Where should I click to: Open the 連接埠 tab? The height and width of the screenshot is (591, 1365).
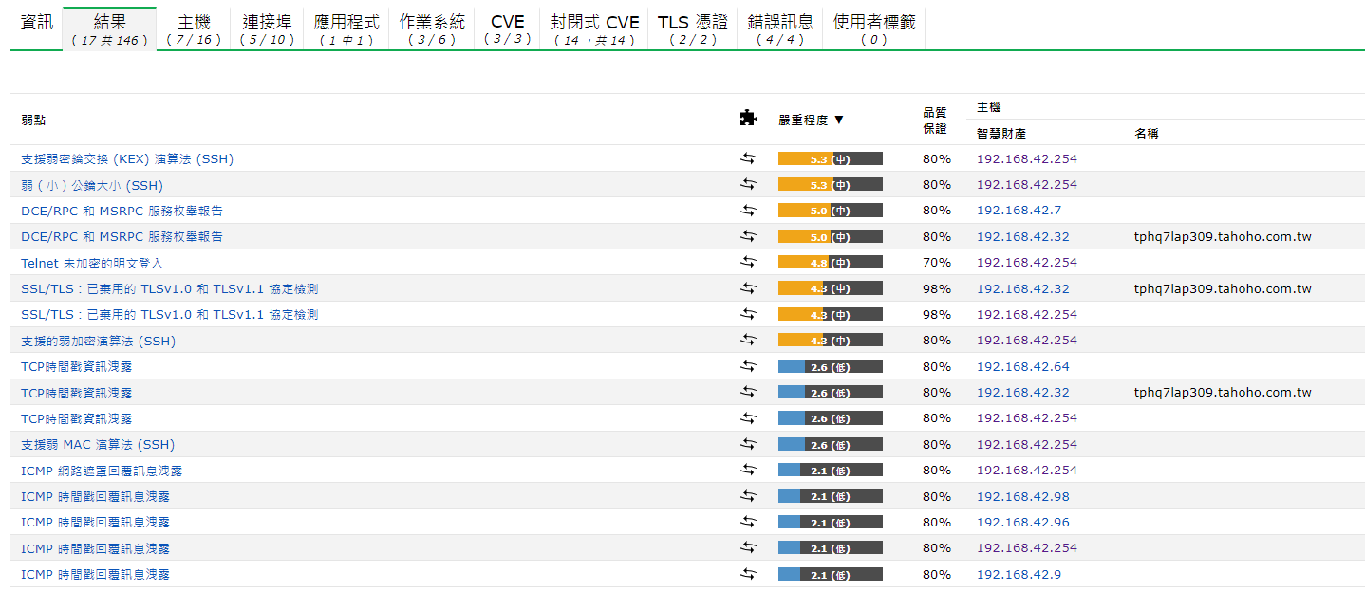(267, 29)
